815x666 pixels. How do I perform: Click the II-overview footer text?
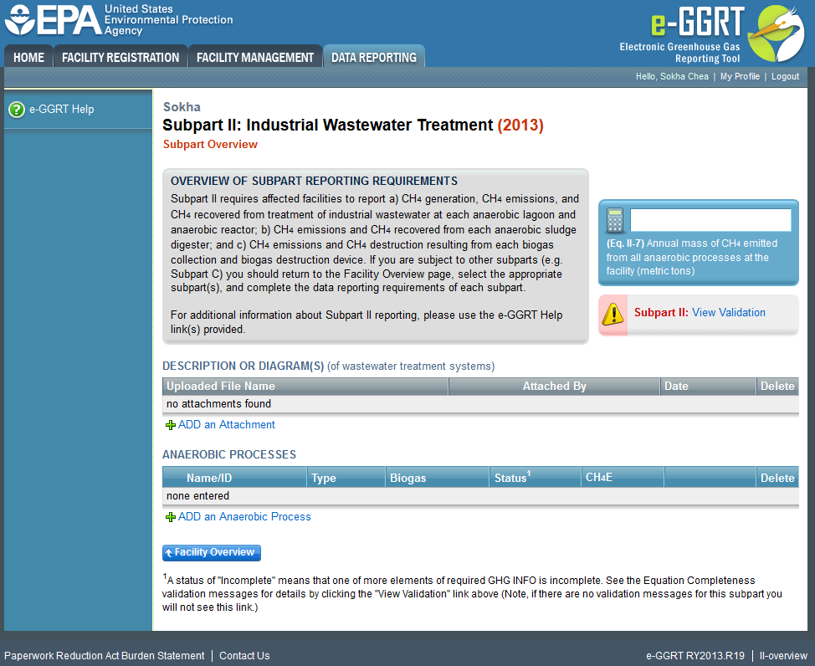(783, 656)
